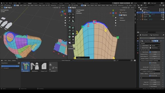Open Edit Mode dropdown in right viewport

pos(76,5)
